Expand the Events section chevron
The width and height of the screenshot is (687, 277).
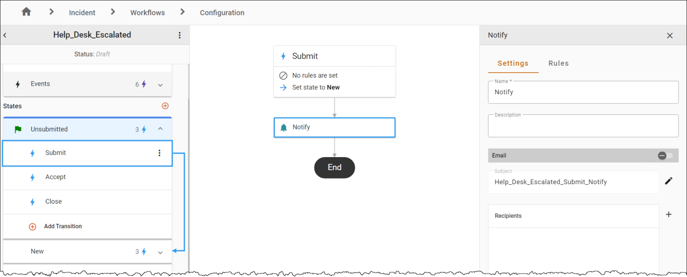[x=160, y=85]
